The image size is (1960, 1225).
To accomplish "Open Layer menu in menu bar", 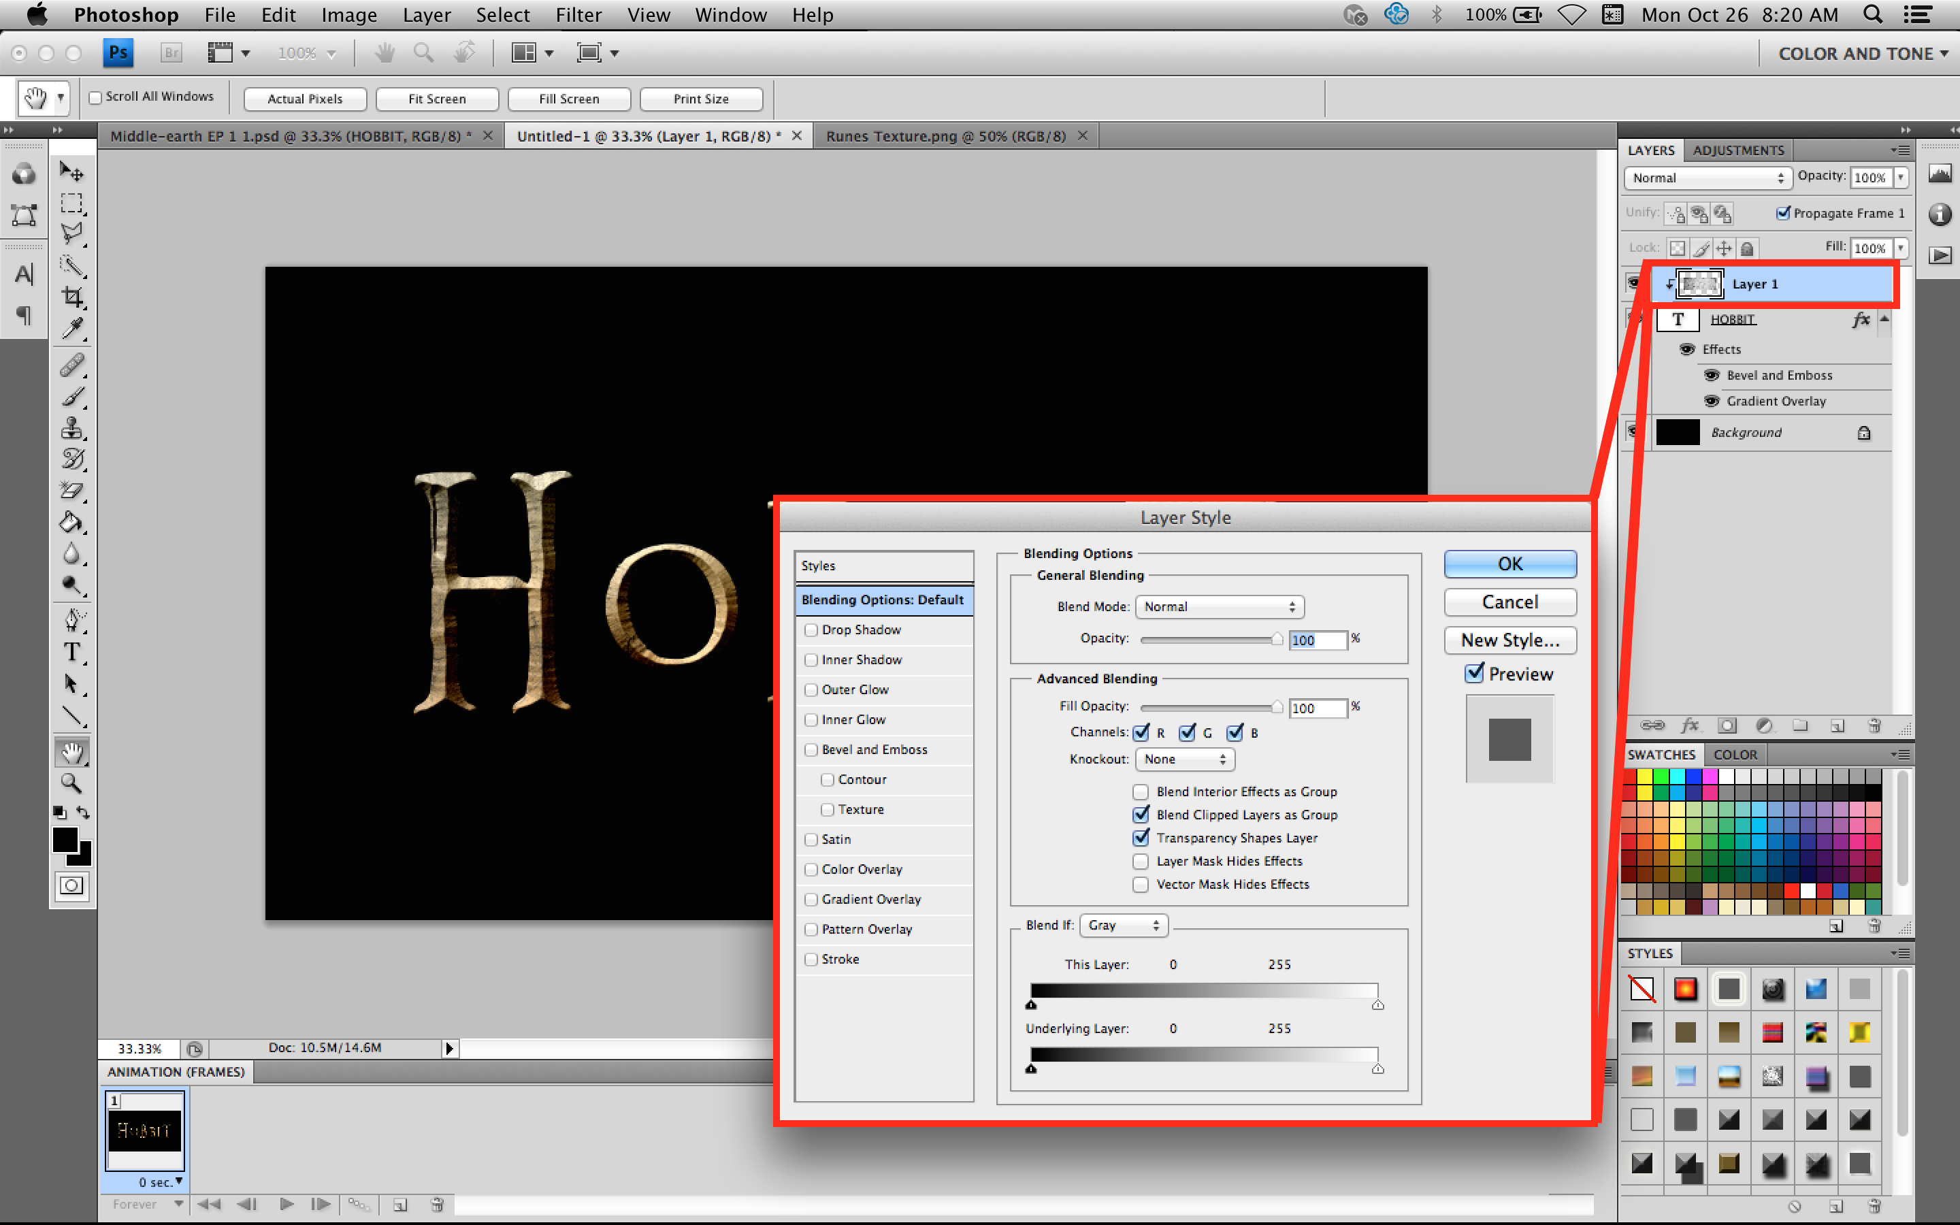I will (423, 16).
